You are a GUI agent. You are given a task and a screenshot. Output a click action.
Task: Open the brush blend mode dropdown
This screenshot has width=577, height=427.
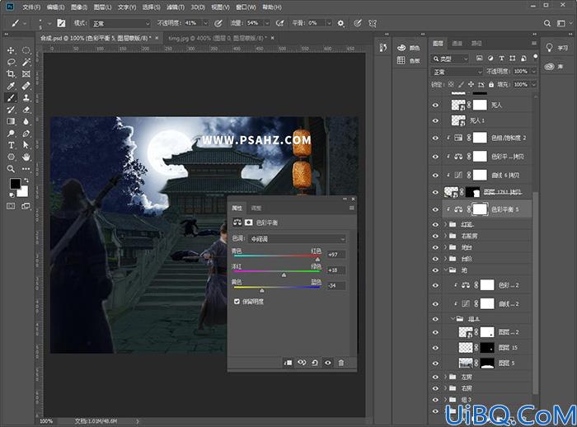[120, 24]
